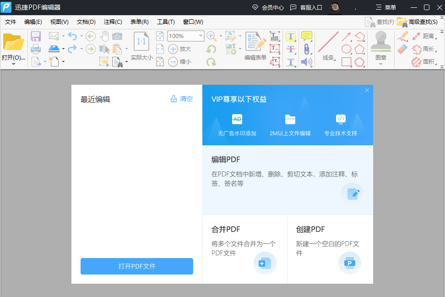
Task: Select the pentagon polygon tool
Action: pyautogui.click(x=359, y=49)
